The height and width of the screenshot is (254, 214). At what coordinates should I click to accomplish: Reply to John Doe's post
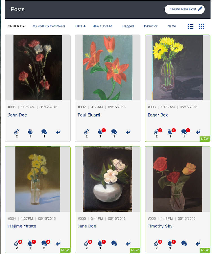58,132
